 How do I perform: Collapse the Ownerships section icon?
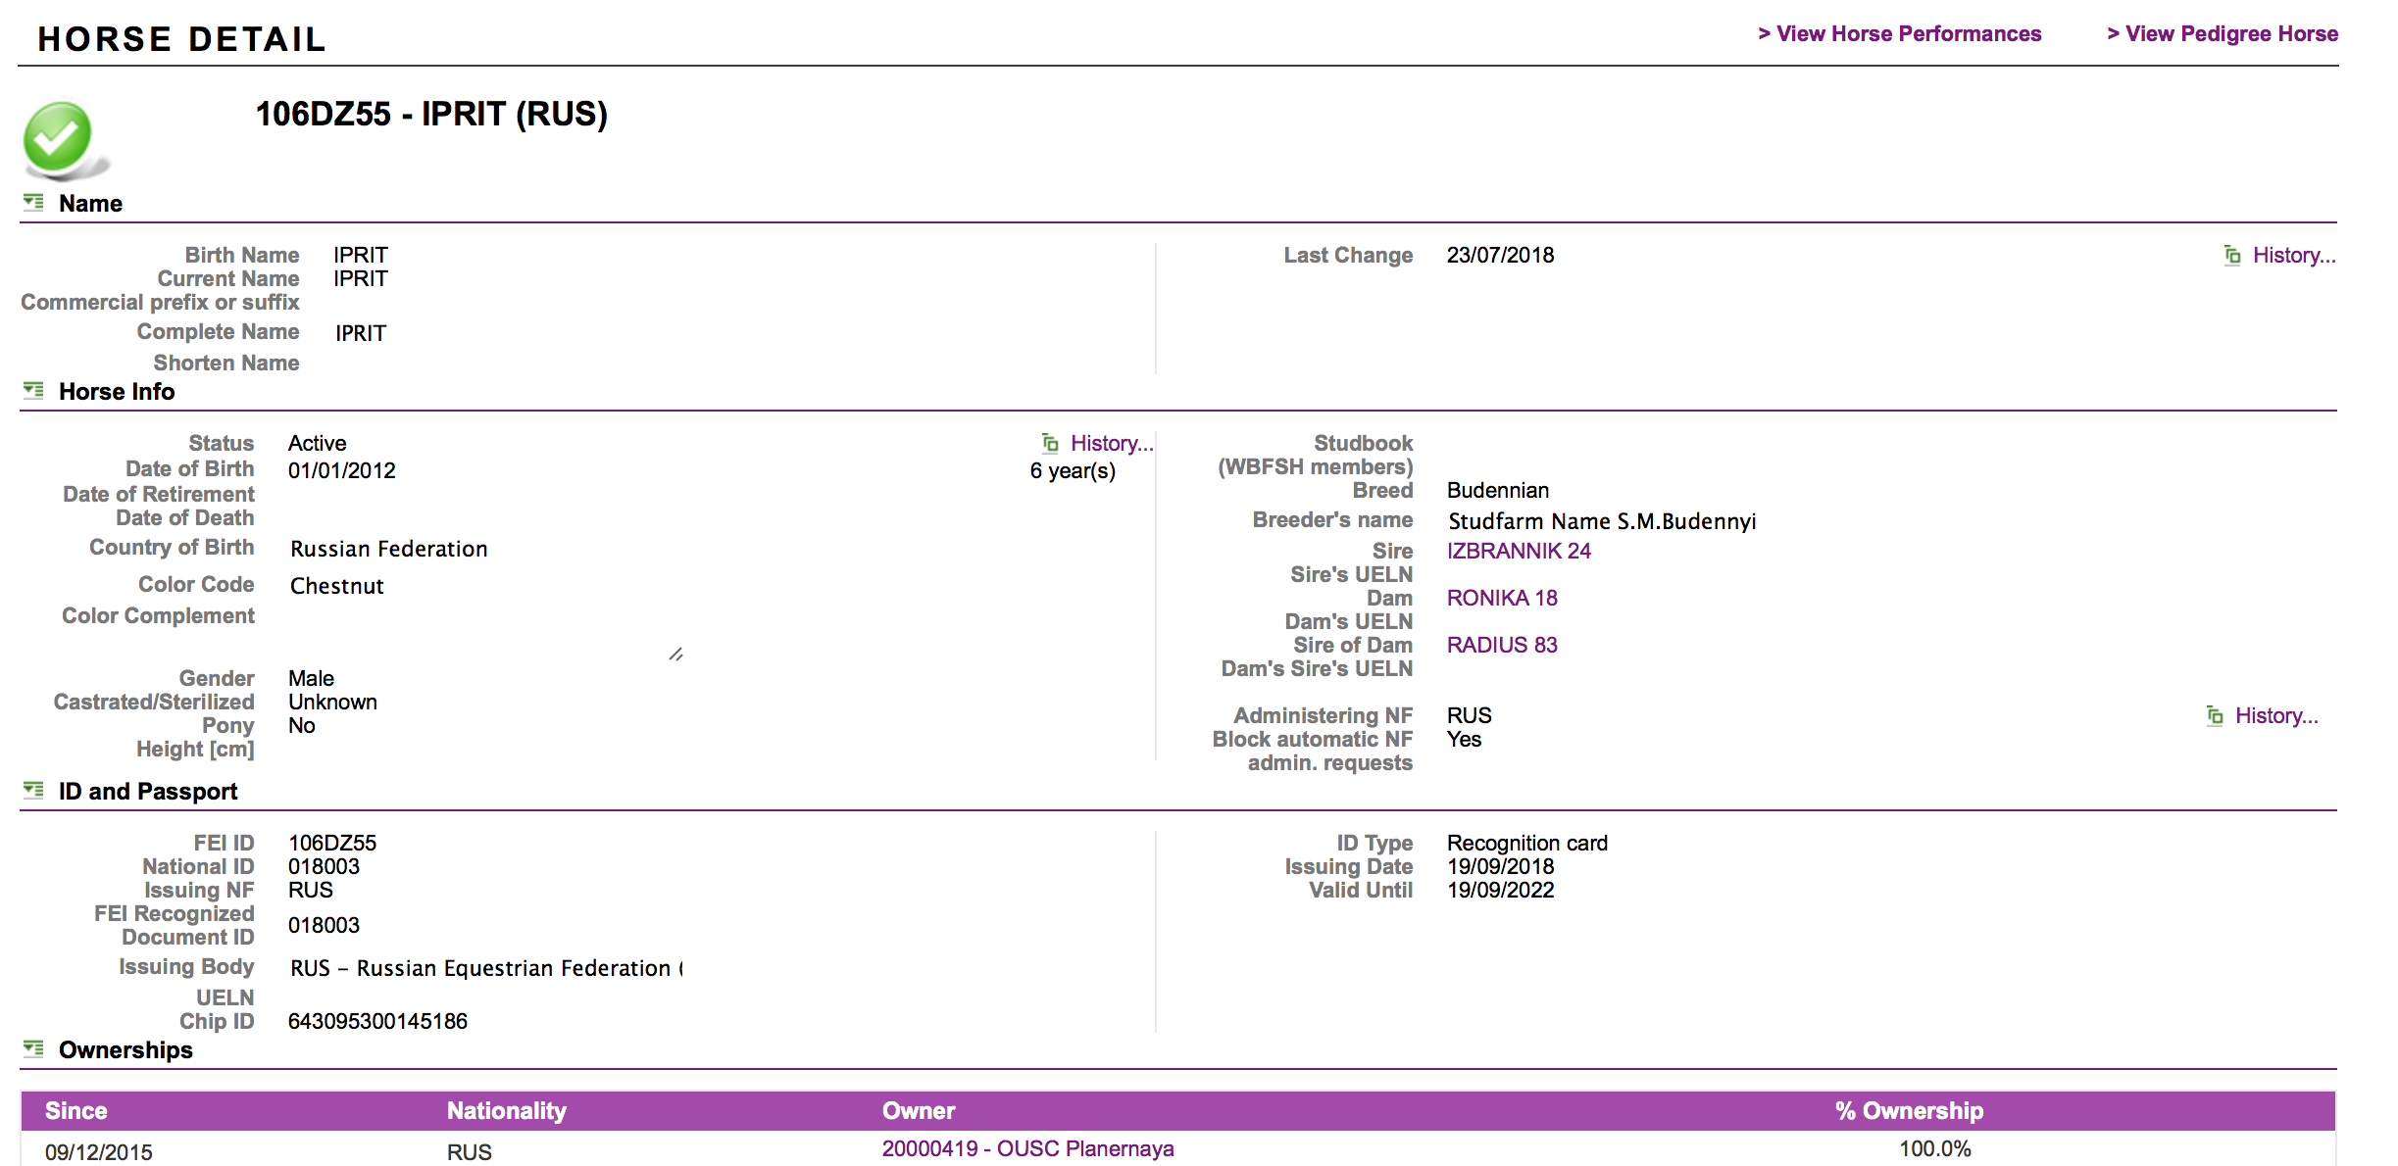33,1048
